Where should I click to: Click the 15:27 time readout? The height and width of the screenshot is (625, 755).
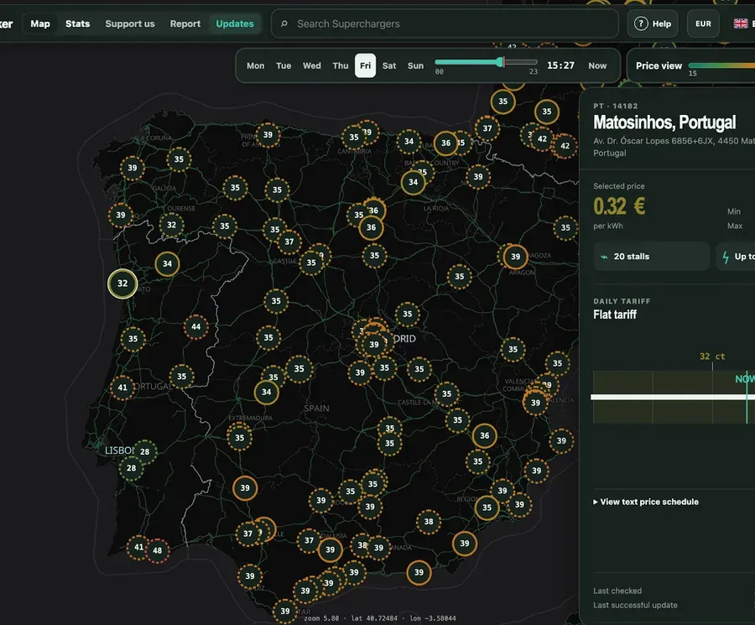pyautogui.click(x=560, y=65)
